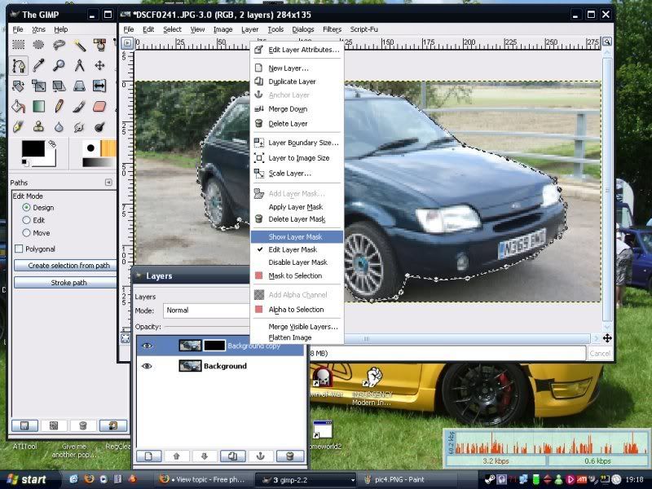Choose Apply Layer Mask
This screenshot has height=489, width=652.
click(x=297, y=207)
